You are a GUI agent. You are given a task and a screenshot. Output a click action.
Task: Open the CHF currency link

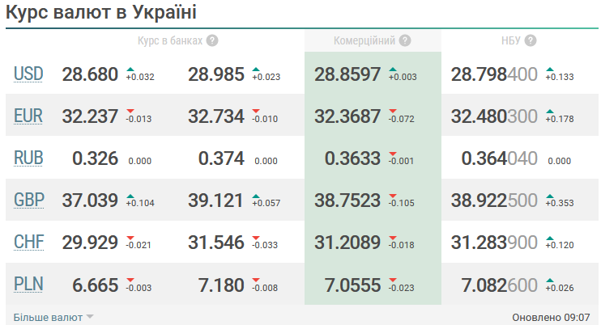pos(28,243)
